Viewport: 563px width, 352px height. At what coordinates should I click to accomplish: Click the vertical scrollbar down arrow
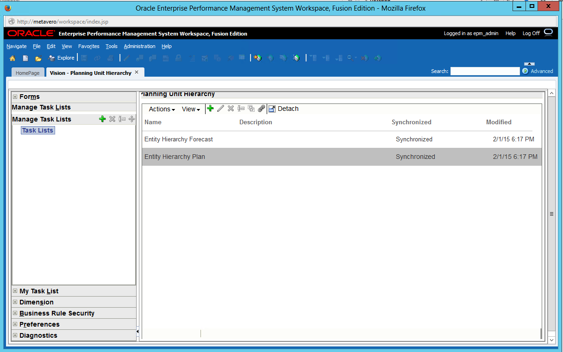pyautogui.click(x=551, y=340)
